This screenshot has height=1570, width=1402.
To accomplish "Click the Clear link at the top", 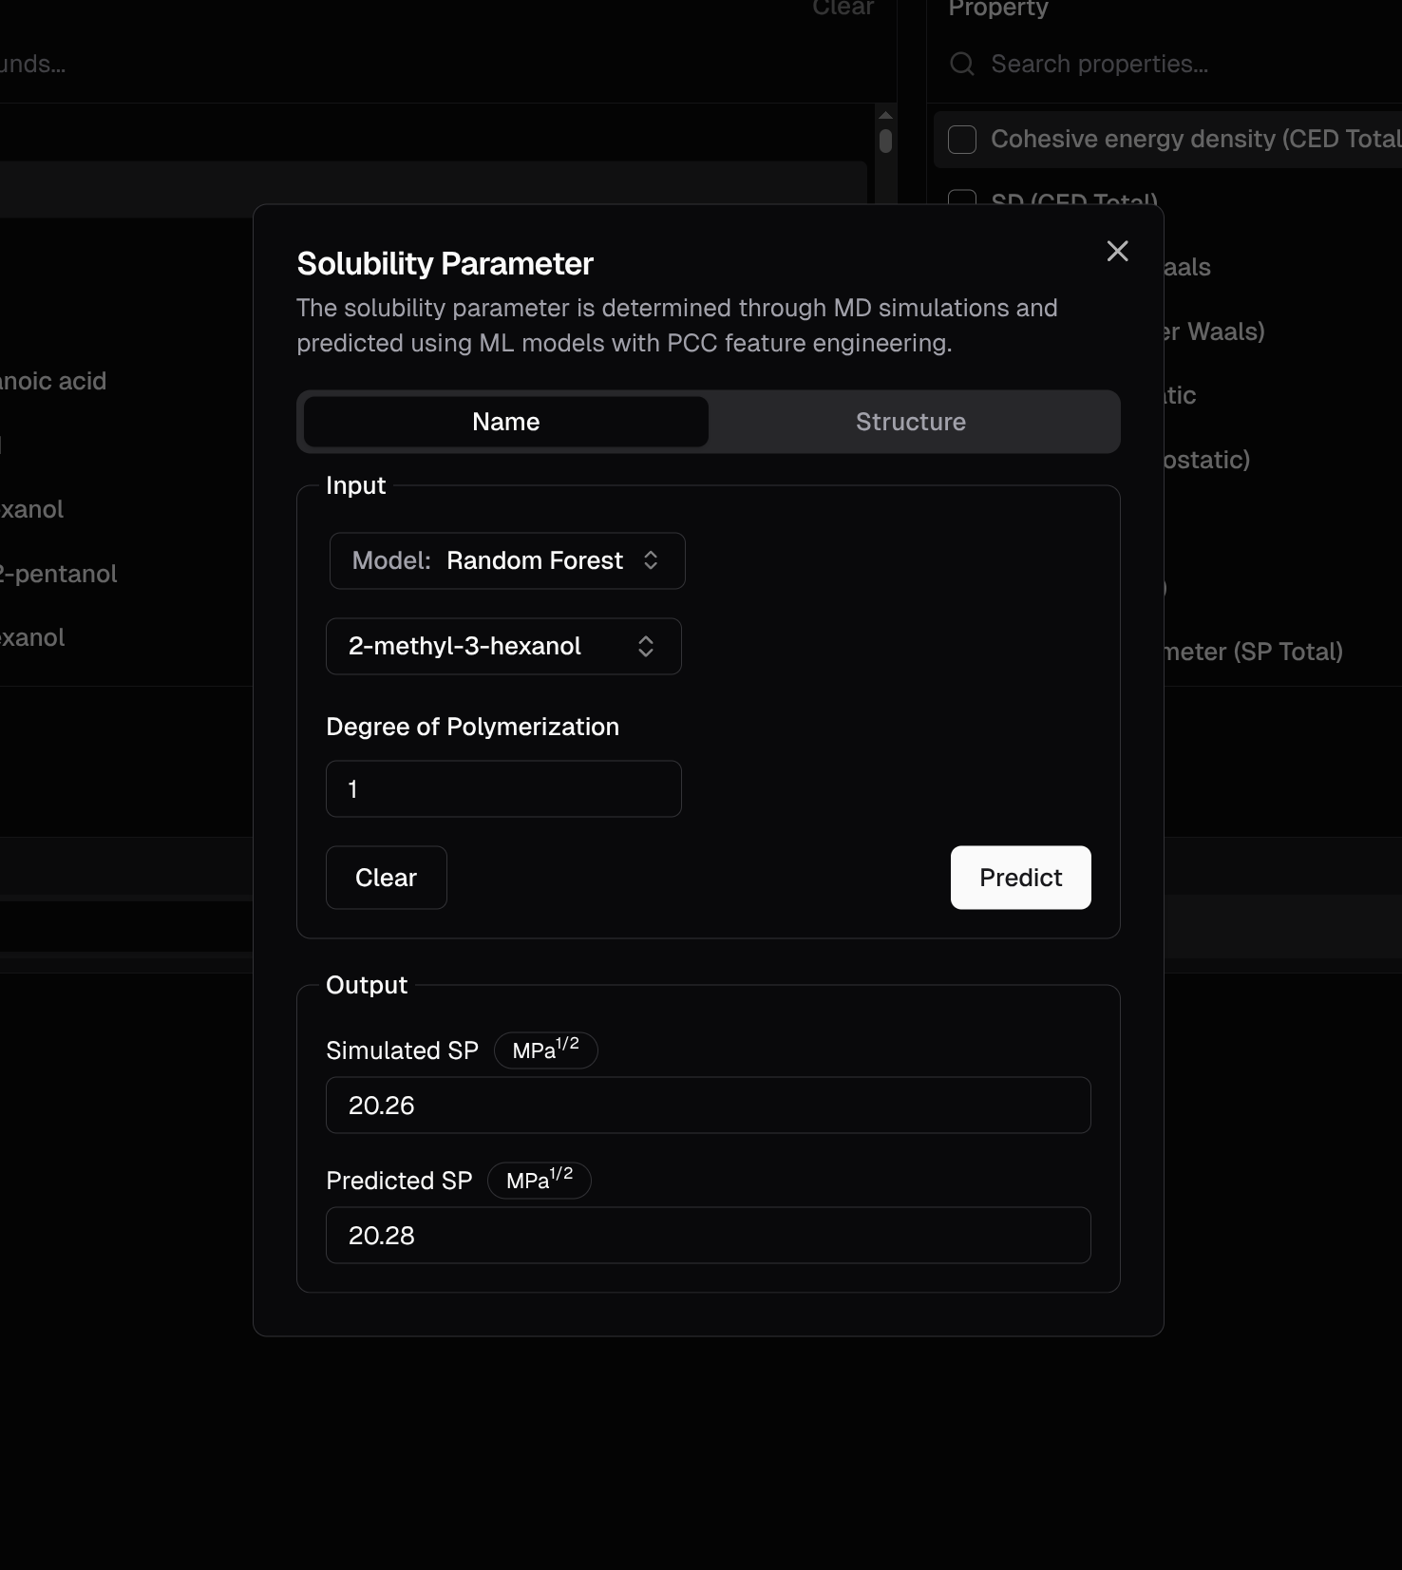I will coord(842,8).
